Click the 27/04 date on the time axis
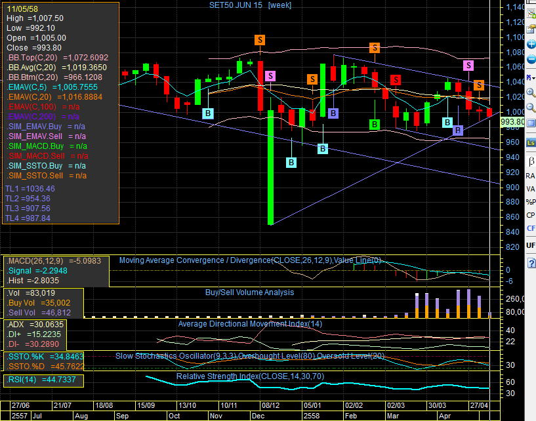 (479, 406)
